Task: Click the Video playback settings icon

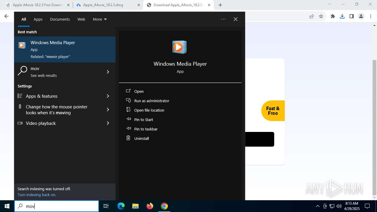Action: point(20,123)
